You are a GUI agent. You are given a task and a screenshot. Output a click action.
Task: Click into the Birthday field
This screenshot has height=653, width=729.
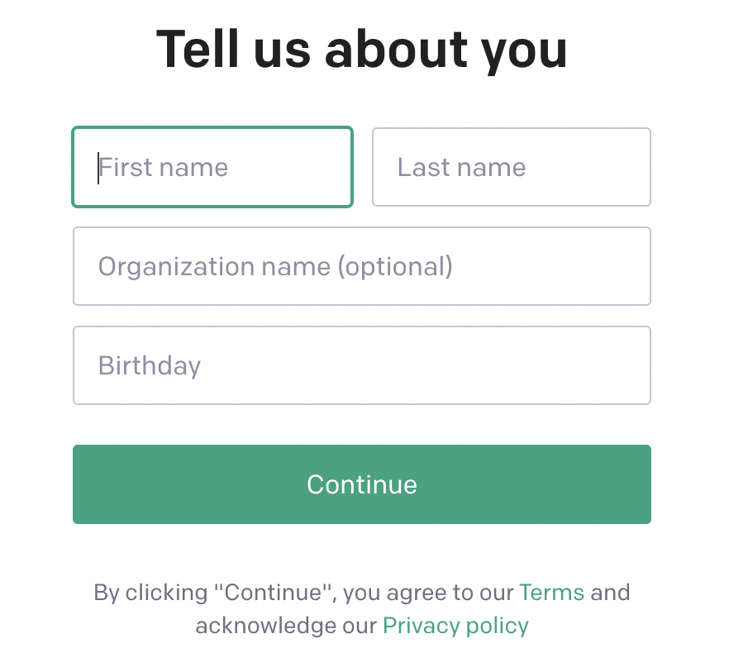361,365
